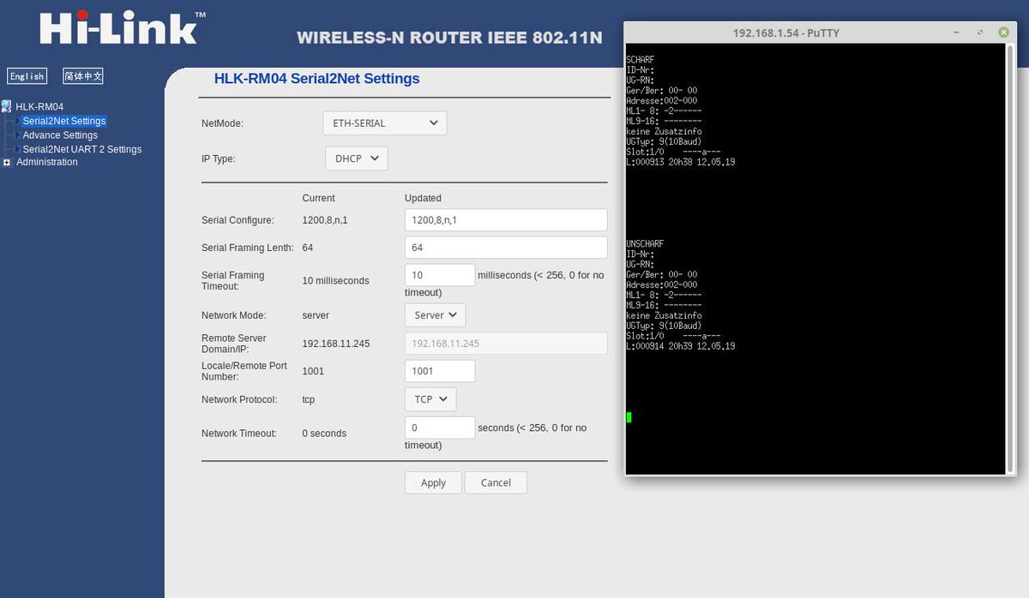Apply the Serial2Net settings
Screen dimensions: 1029x598
tap(433, 482)
